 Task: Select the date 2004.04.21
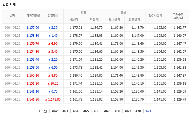click(13, 52)
